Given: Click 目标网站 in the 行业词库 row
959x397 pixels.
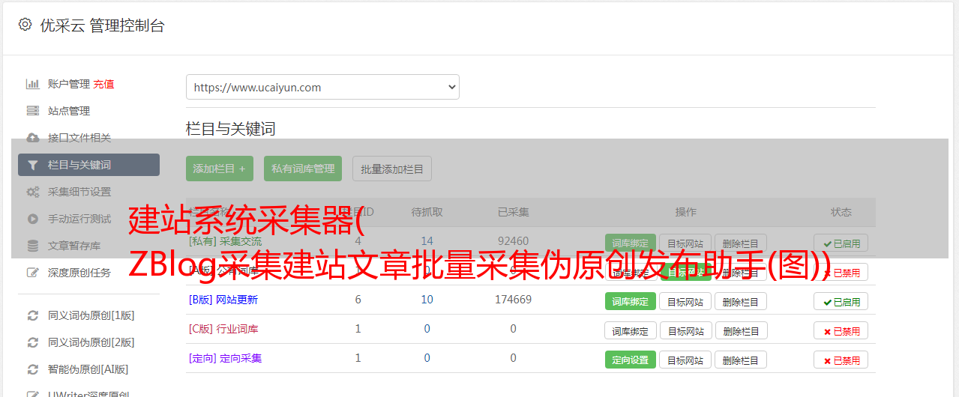Looking at the screenshot, I should [685, 330].
